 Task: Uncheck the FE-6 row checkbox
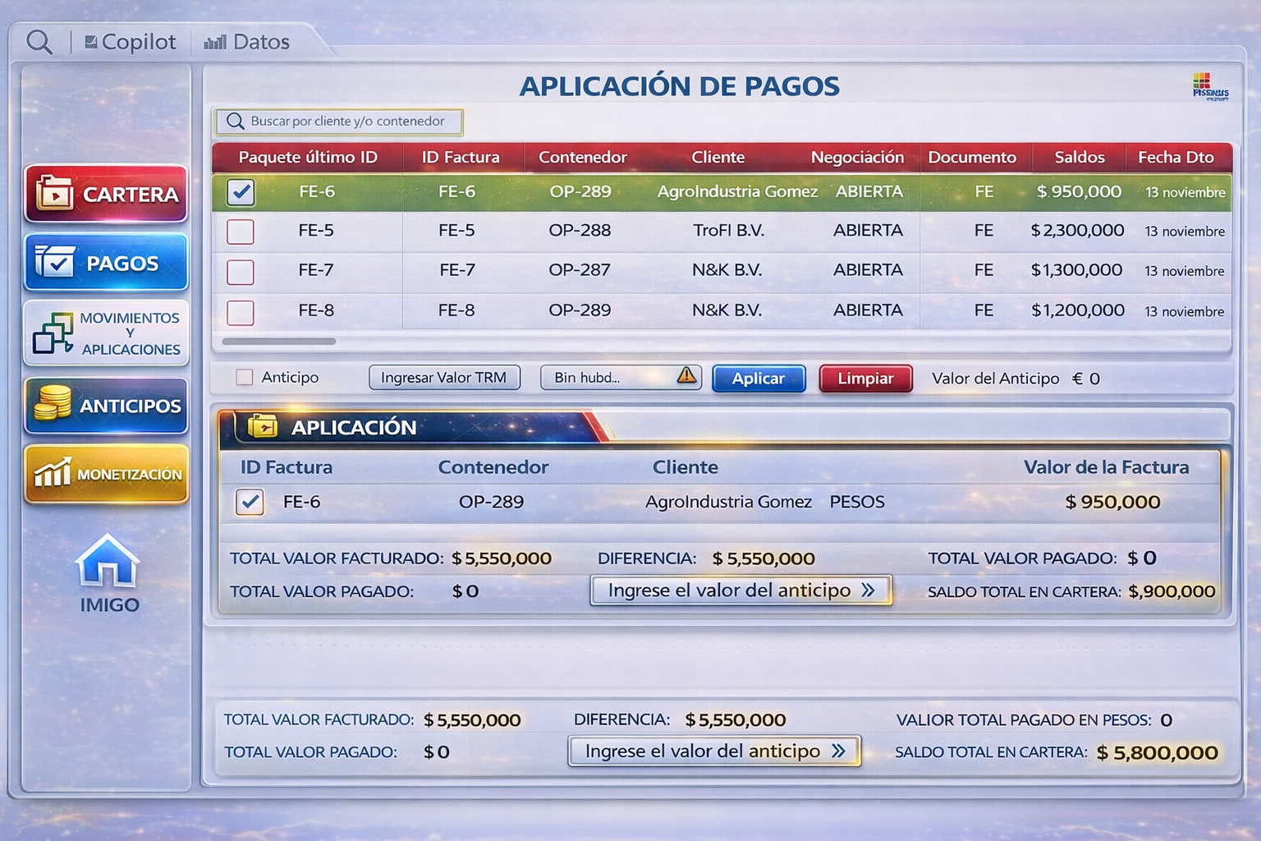(240, 192)
